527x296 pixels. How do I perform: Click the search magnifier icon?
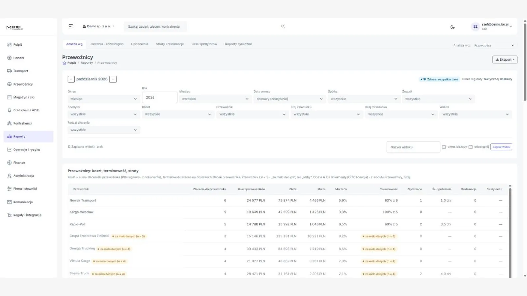coord(283,26)
